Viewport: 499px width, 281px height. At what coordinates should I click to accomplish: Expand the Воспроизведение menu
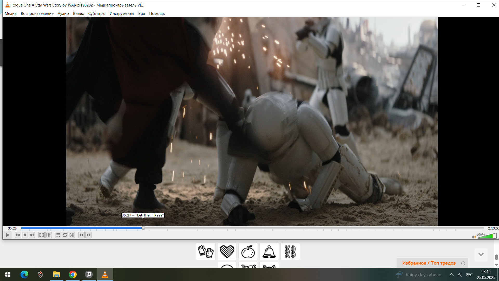(x=37, y=14)
